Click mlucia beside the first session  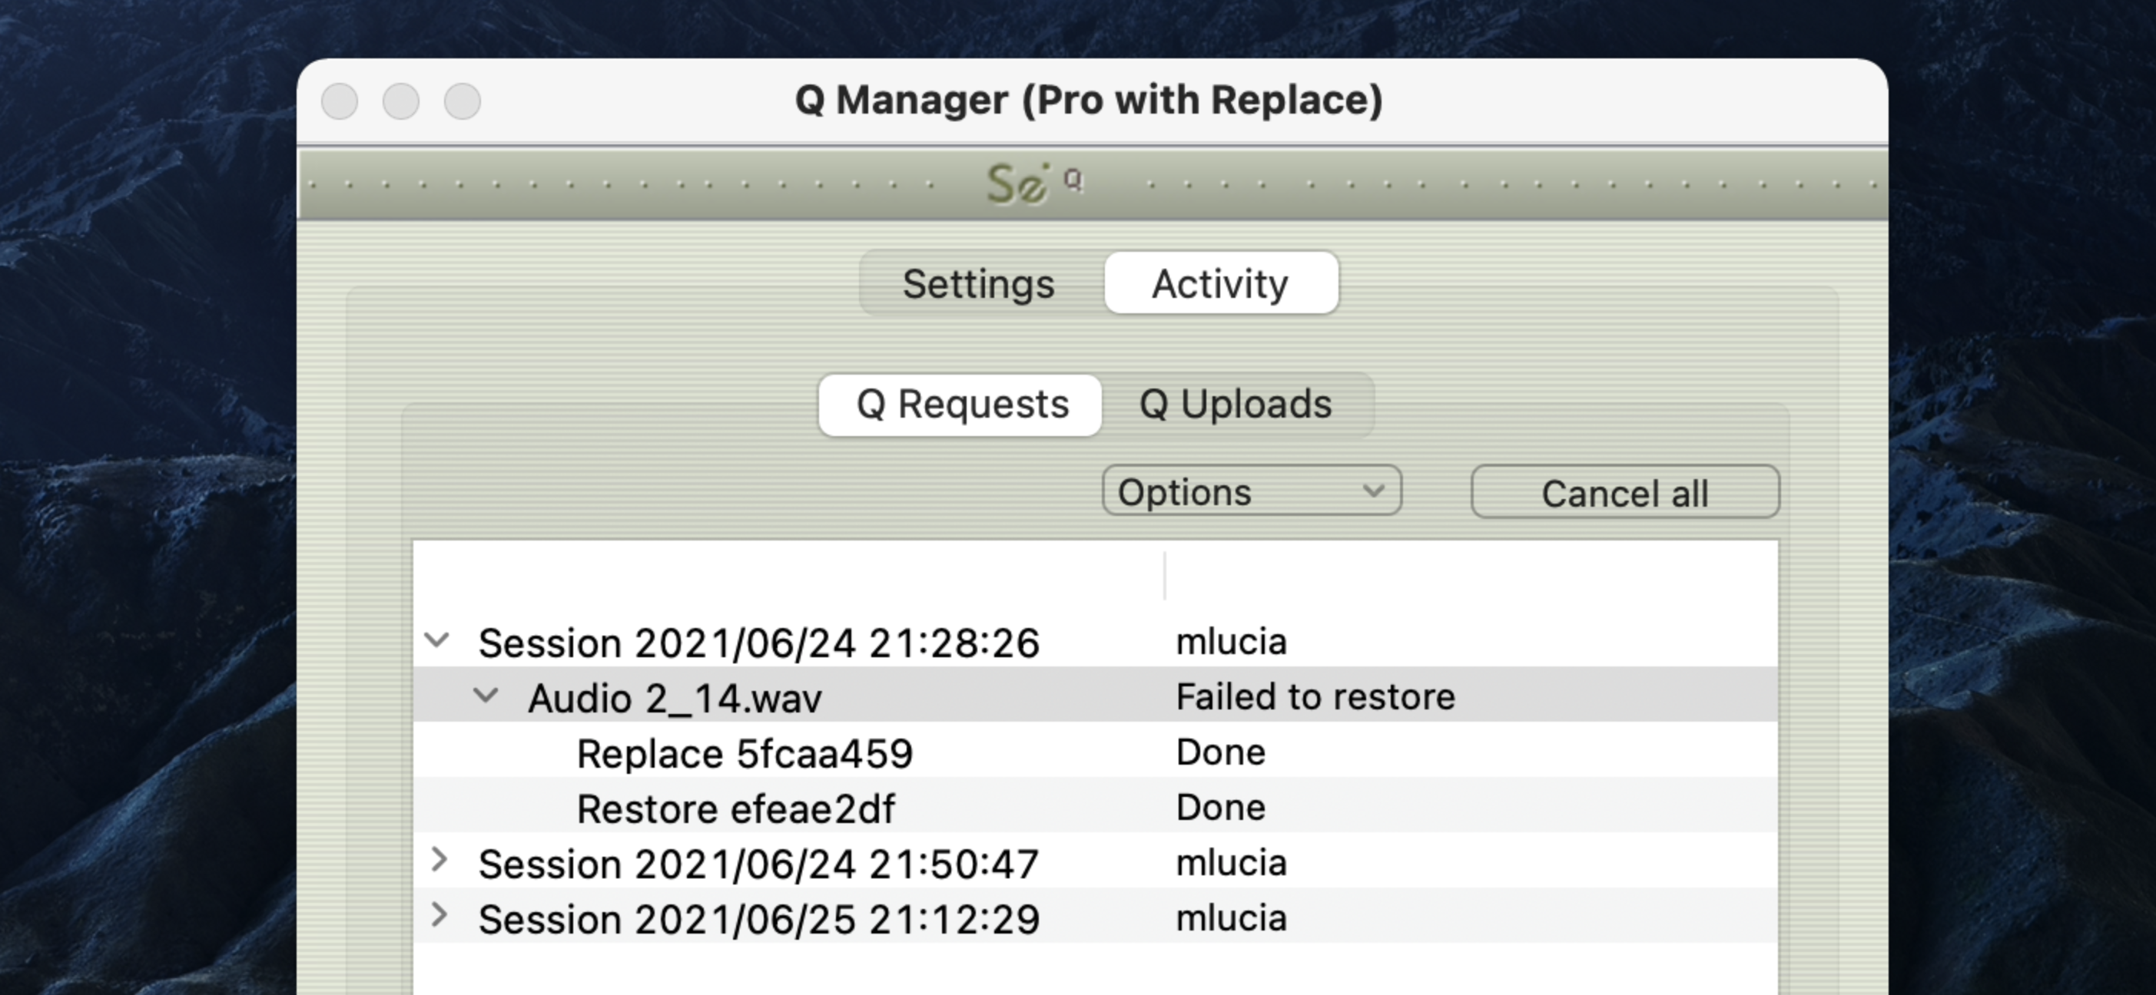1230,642
